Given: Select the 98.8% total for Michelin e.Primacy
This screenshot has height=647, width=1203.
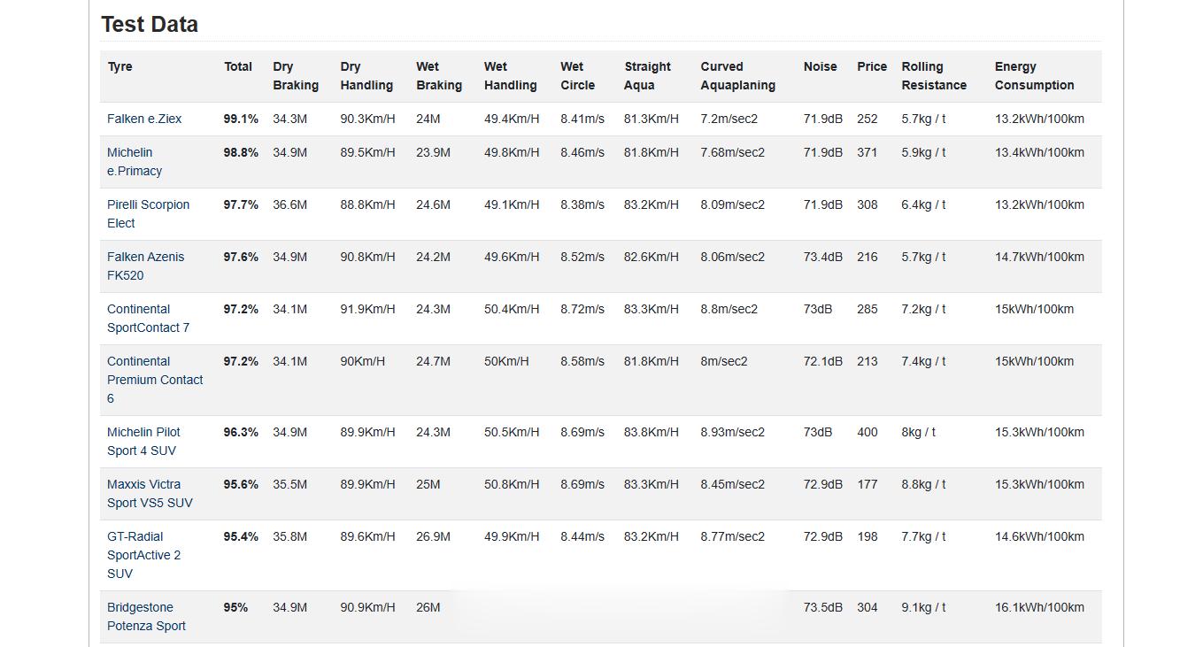Looking at the screenshot, I should (x=241, y=152).
